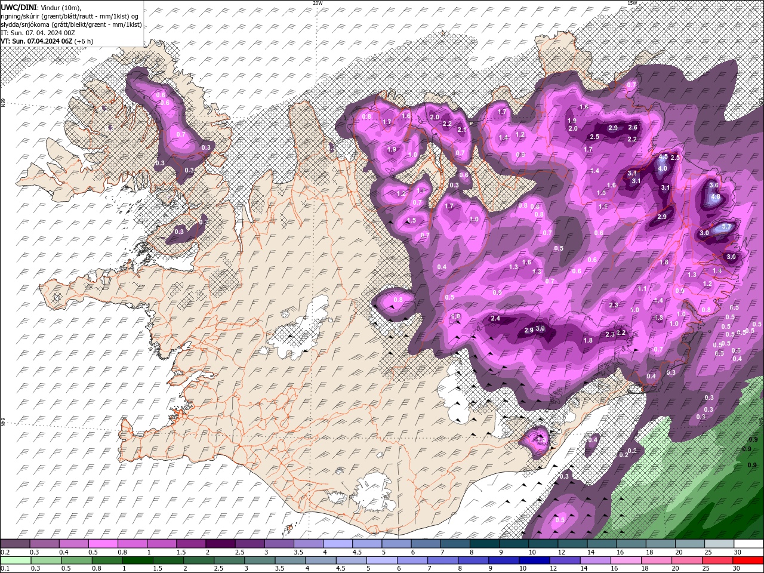Click the 15W longitude label
This screenshot has height=573, width=764.
(x=632, y=3)
